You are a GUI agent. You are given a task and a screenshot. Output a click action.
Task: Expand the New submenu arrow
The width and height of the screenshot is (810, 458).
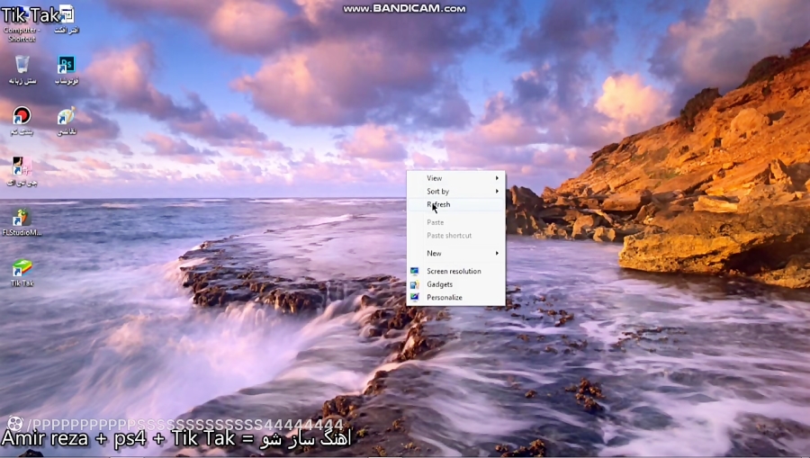tap(497, 253)
